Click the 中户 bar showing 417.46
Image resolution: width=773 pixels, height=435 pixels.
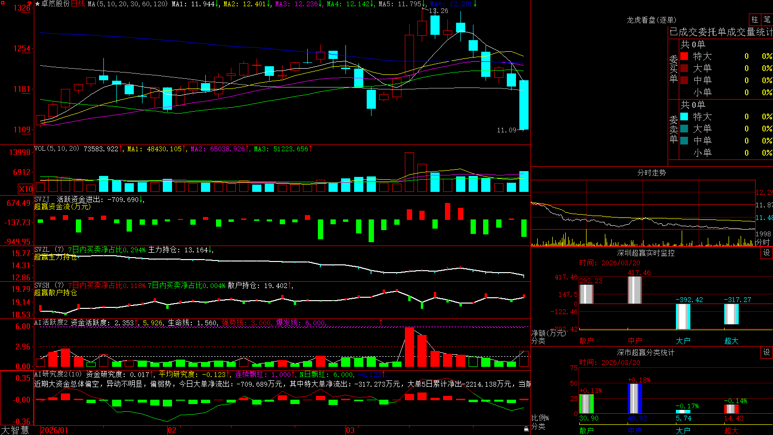[635, 290]
